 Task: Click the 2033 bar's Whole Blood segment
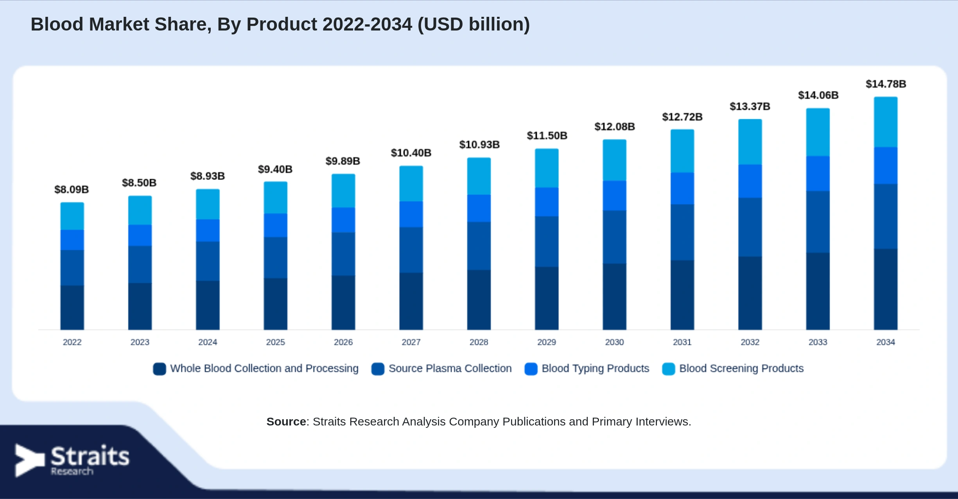[x=818, y=291]
